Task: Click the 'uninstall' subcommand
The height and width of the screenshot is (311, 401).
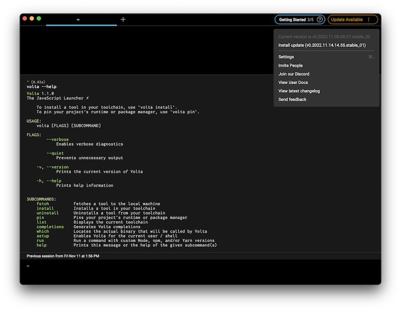Action: (x=48, y=213)
